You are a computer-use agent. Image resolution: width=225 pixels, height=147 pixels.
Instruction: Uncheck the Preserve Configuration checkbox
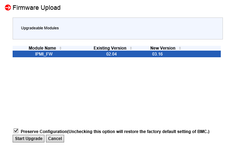pyautogui.click(x=16, y=131)
